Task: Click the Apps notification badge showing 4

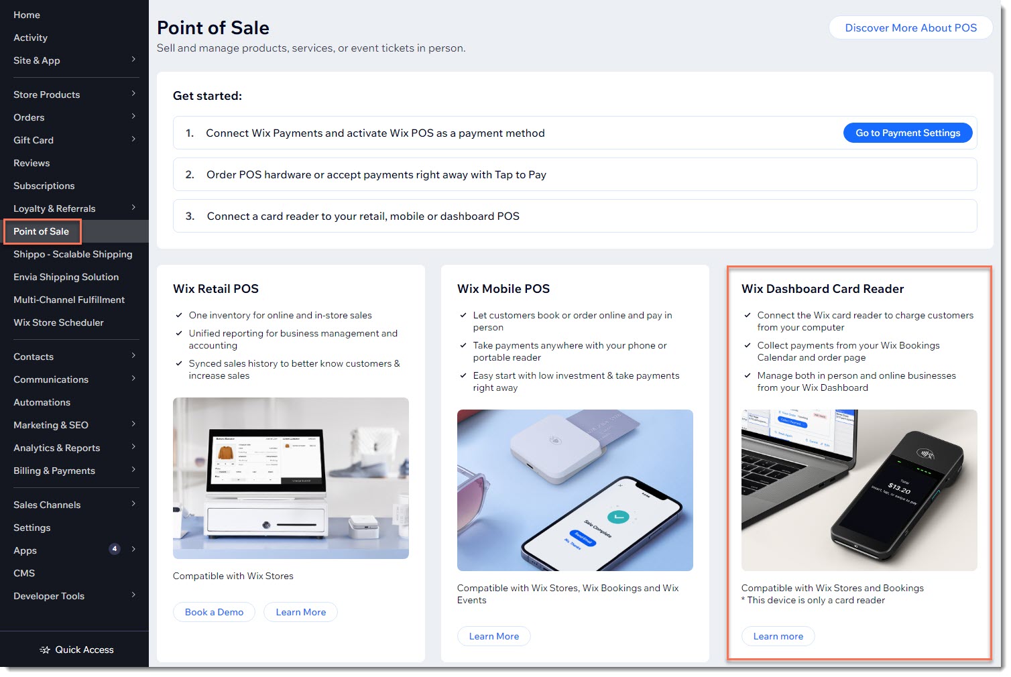Action: (114, 549)
